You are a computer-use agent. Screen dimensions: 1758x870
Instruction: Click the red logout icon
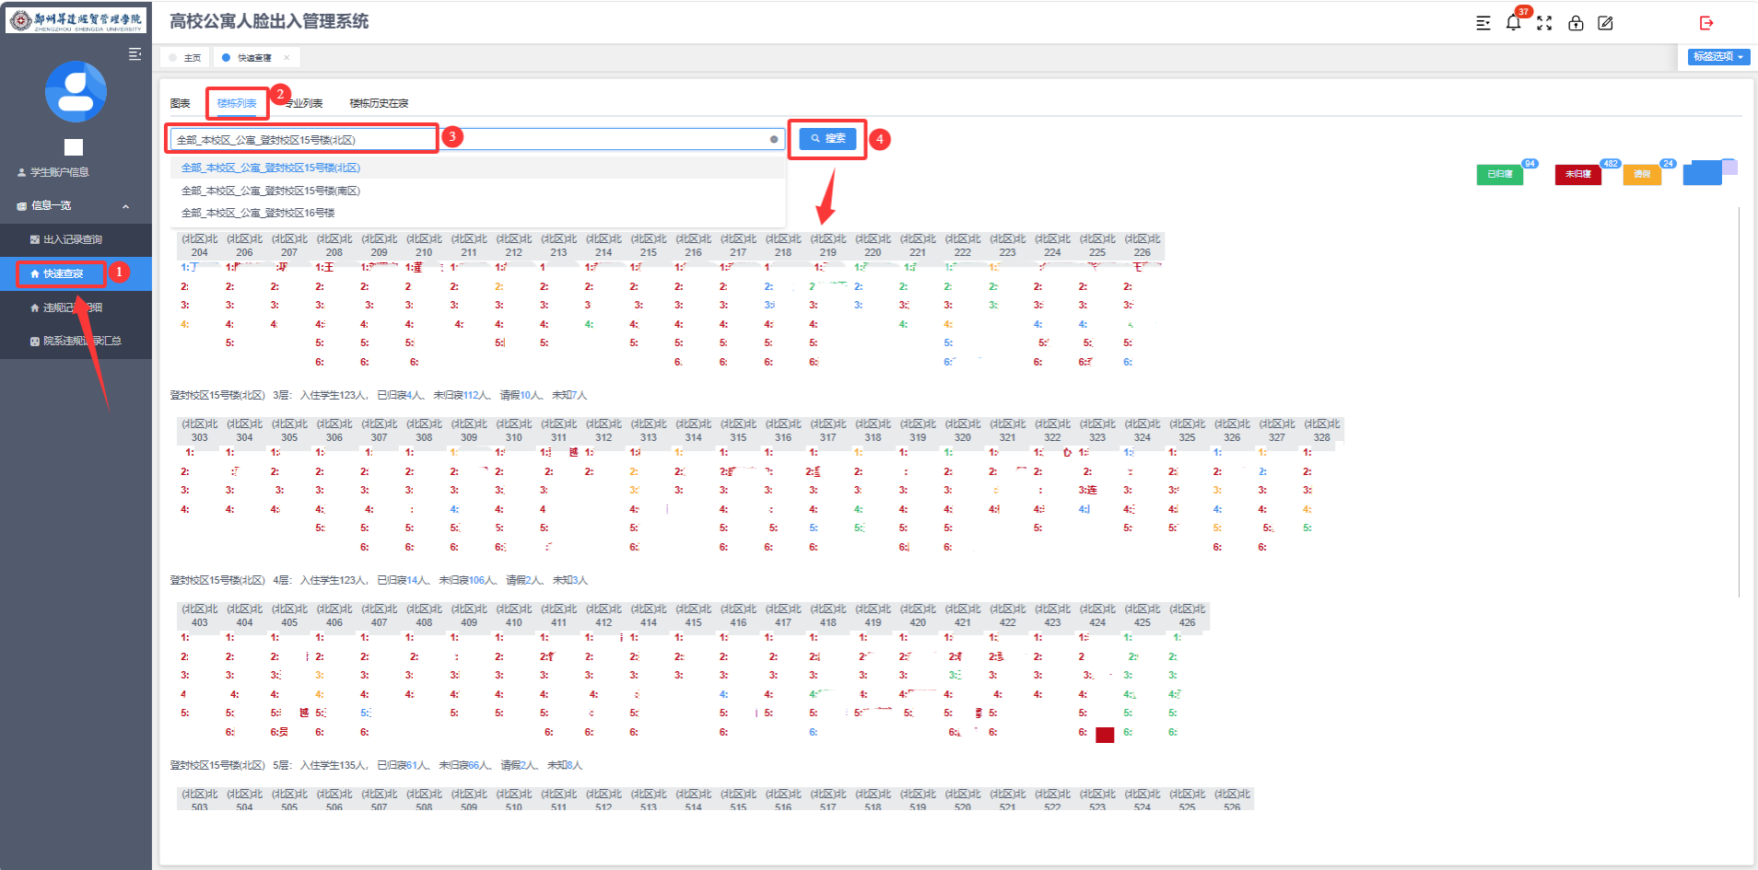[1706, 23]
